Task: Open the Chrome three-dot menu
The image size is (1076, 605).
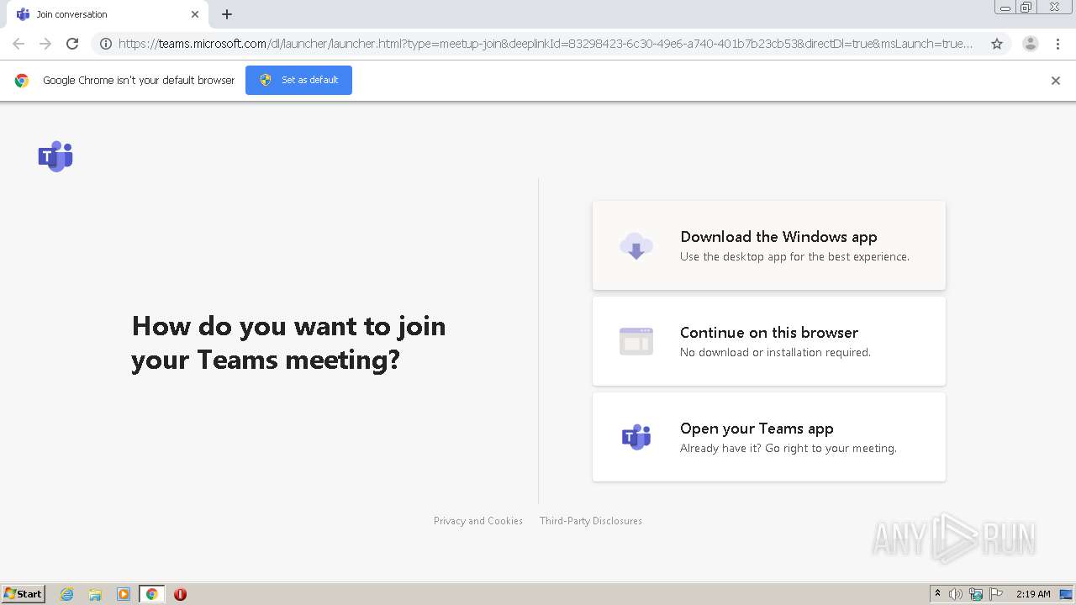Action: pyautogui.click(x=1058, y=44)
